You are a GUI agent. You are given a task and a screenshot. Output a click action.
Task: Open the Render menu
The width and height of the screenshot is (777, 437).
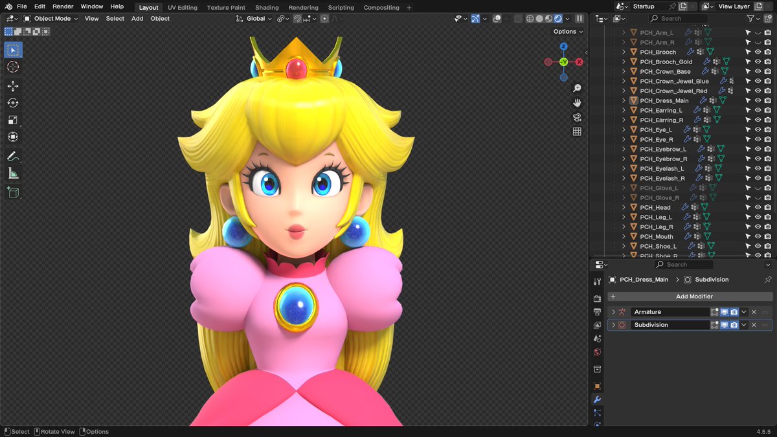point(63,6)
